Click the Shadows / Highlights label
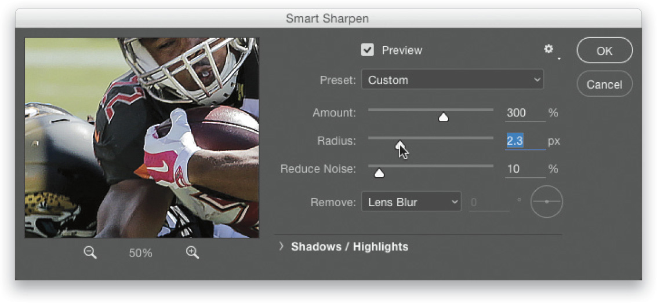 coord(350,247)
